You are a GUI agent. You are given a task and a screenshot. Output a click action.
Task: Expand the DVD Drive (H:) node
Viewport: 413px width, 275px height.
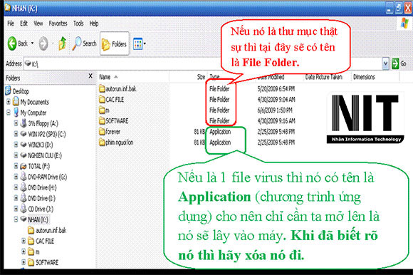(16, 187)
